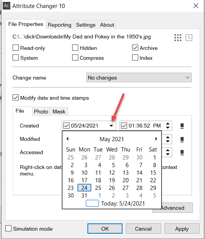
Task: Open the Change name dropdown
Action: point(139,78)
